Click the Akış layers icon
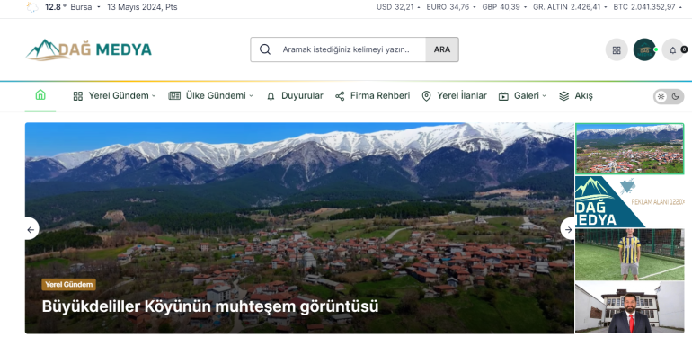 point(564,96)
